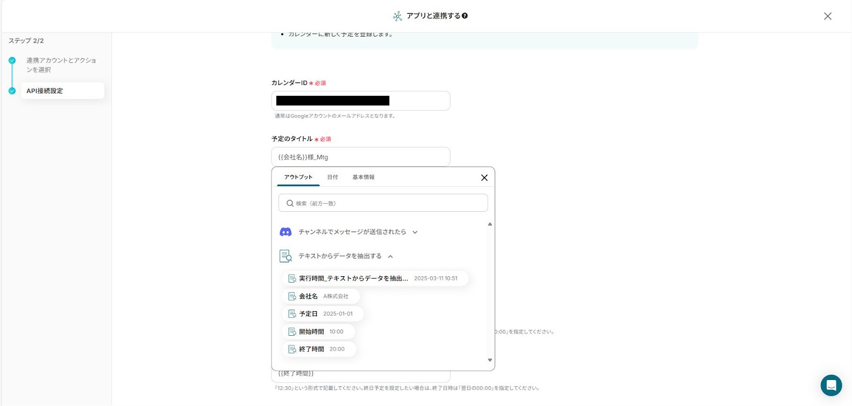
Task: Insert the 予定日 output value
Action: coord(323,314)
